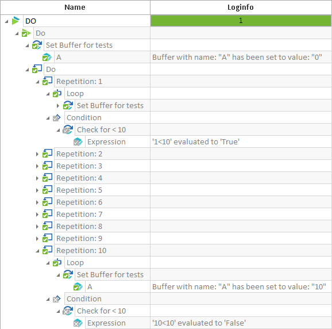This screenshot has height=329, width=332.
Task: Select the '1<10' evaluated to 'True' cell
Action: (x=241, y=141)
